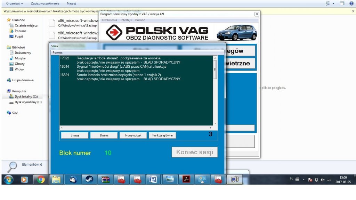The height and width of the screenshot is (200, 356).
Task: Select Grupa domowa in the navigation pane
Action: coord(23,80)
